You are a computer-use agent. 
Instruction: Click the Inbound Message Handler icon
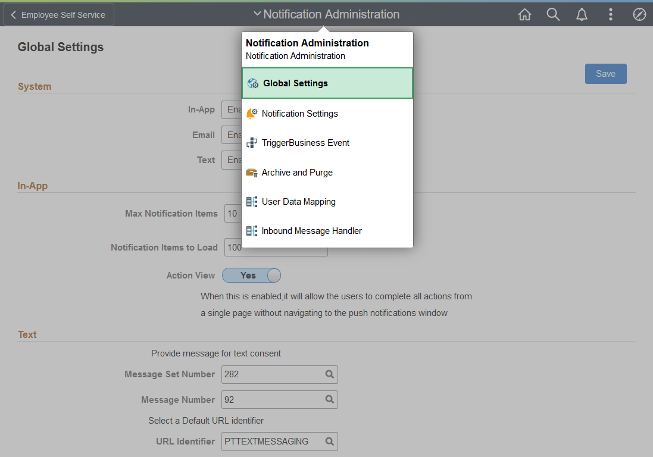252,230
